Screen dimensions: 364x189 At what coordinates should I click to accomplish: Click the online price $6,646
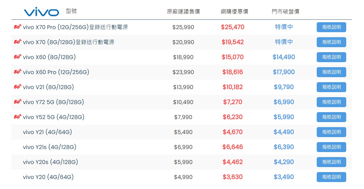(x=233, y=147)
